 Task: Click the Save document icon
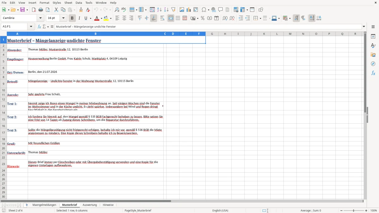pos(22,10)
